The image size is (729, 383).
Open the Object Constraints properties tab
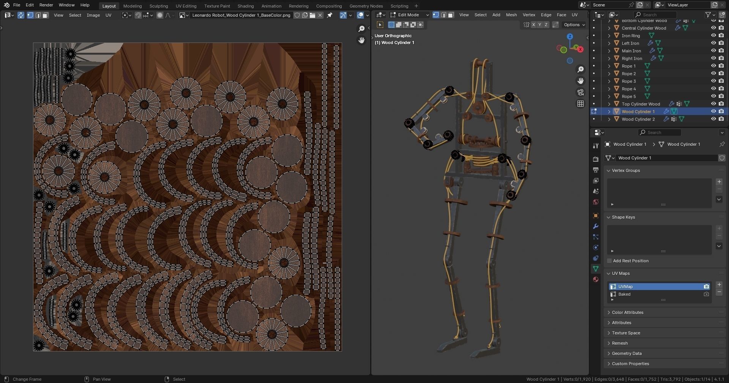click(596, 258)
